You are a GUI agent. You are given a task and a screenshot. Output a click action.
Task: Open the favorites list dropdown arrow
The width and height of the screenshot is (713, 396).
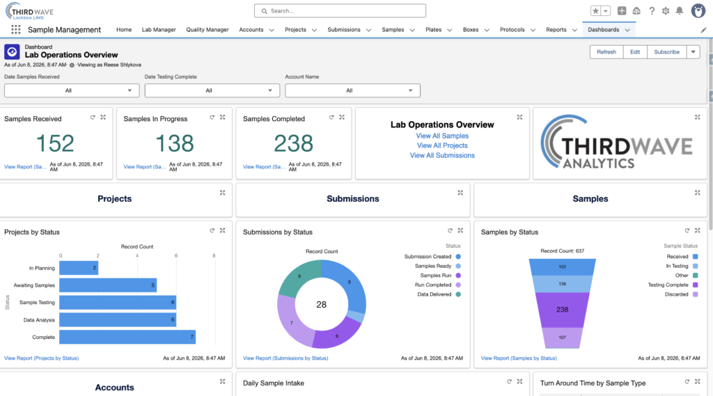pos(606,11)
